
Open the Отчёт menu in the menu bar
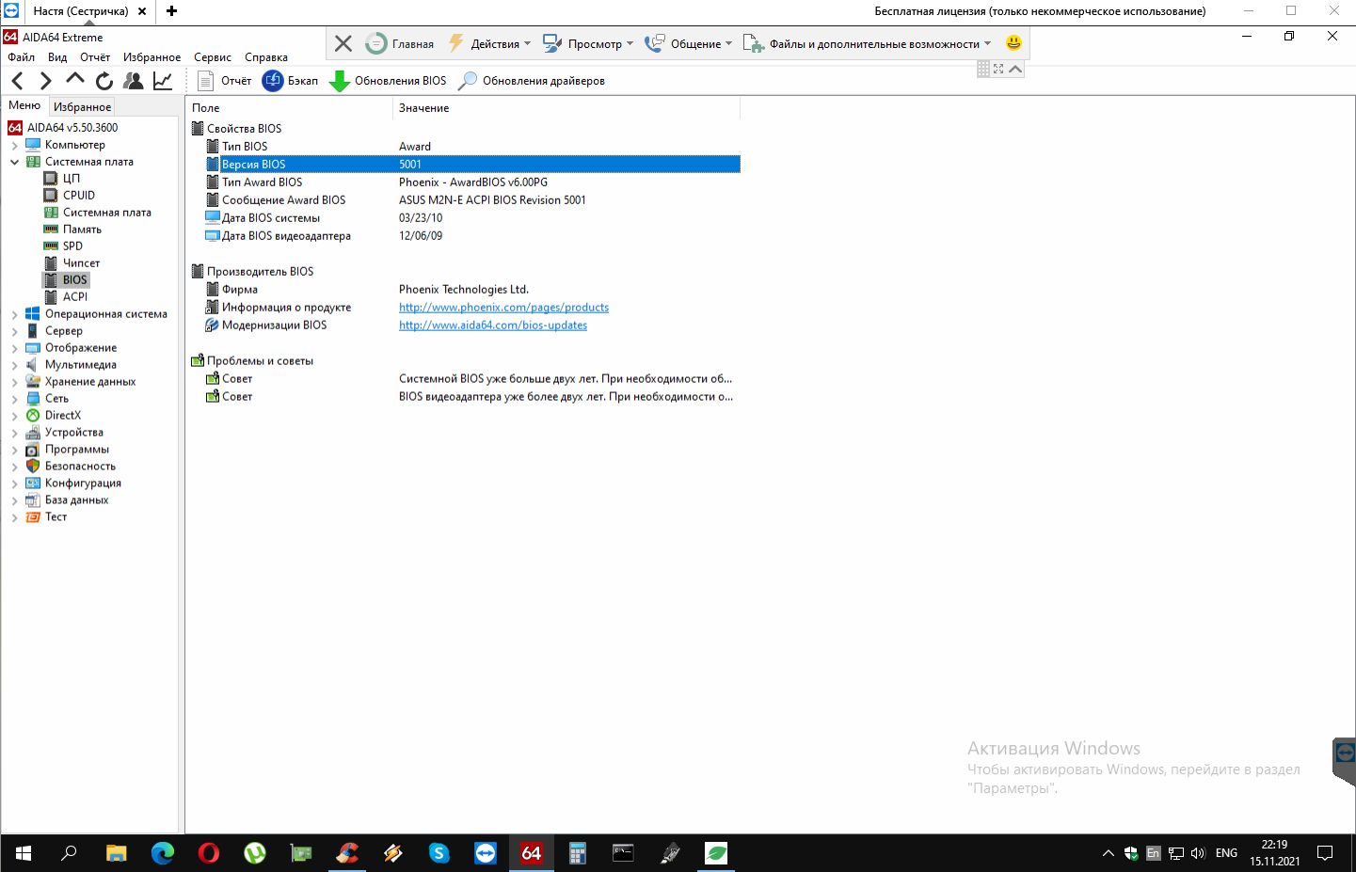95,57
